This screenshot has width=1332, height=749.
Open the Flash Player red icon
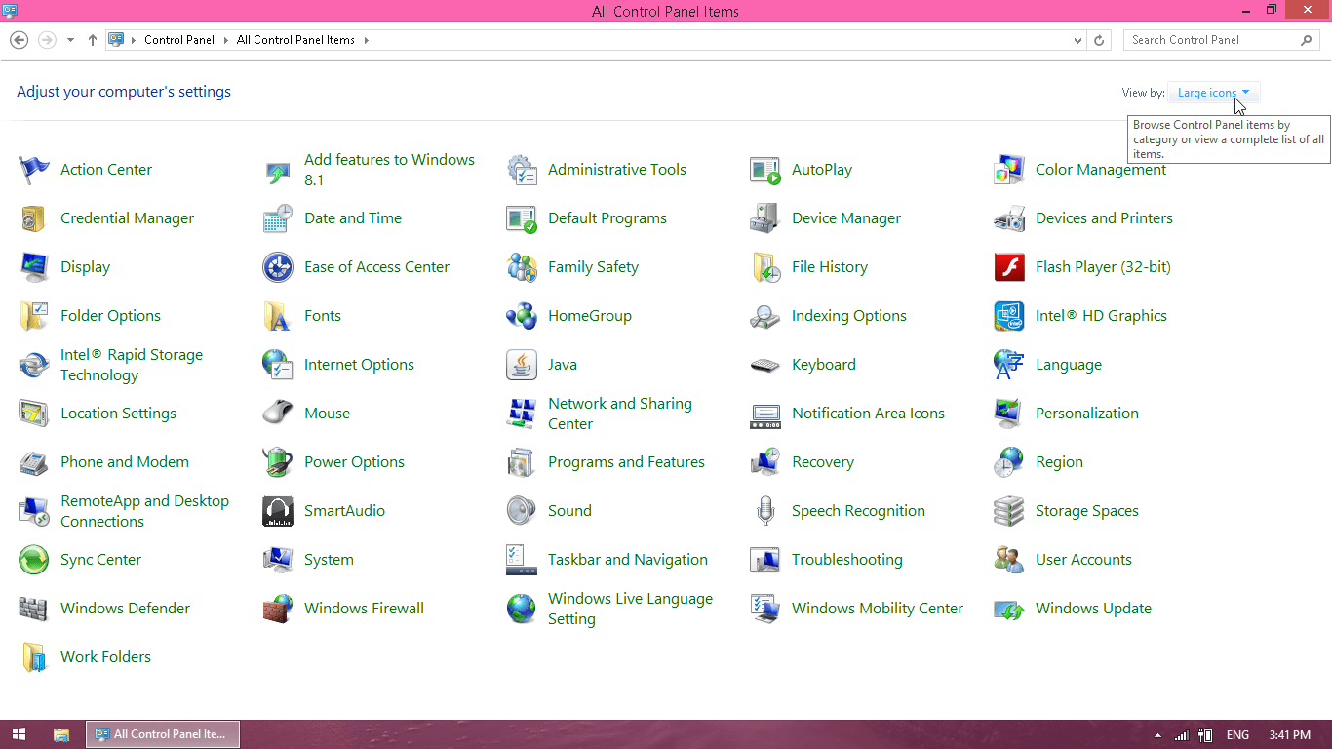[1009, 267]
